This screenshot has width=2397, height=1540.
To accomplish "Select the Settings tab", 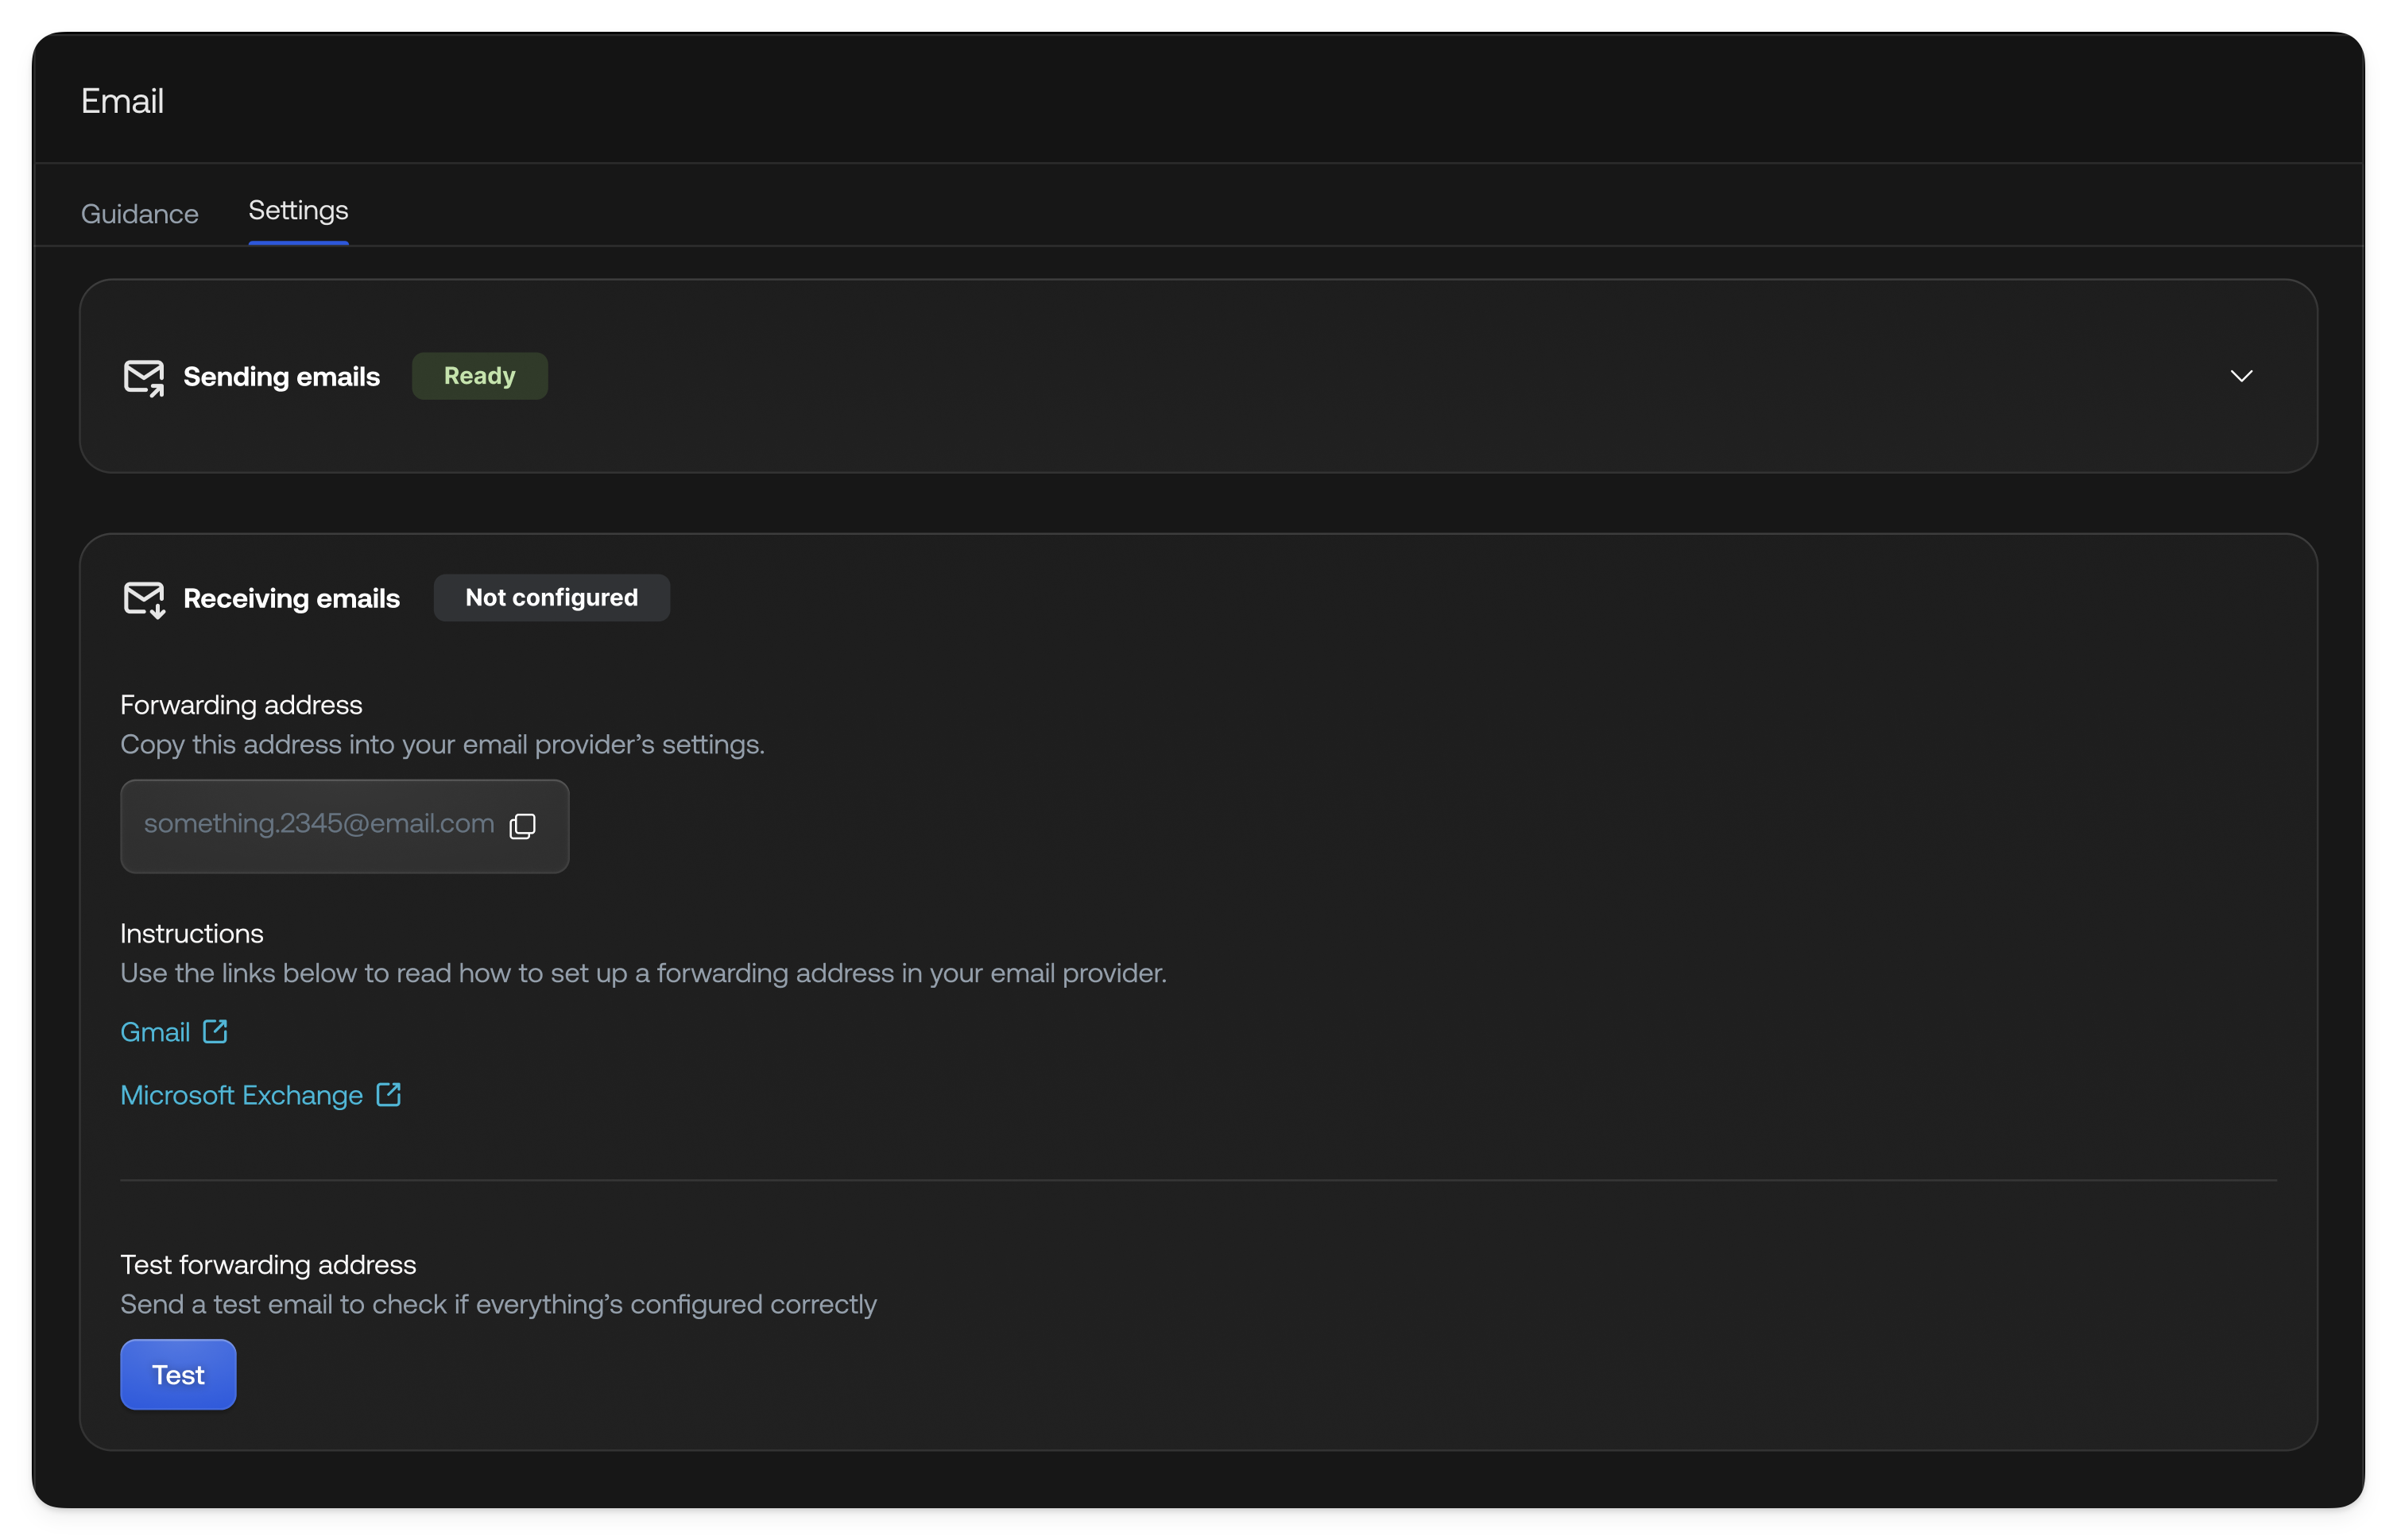I will pyautogui.click(x=298, y=211).
